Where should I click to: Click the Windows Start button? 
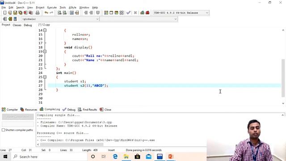(5, 157)
